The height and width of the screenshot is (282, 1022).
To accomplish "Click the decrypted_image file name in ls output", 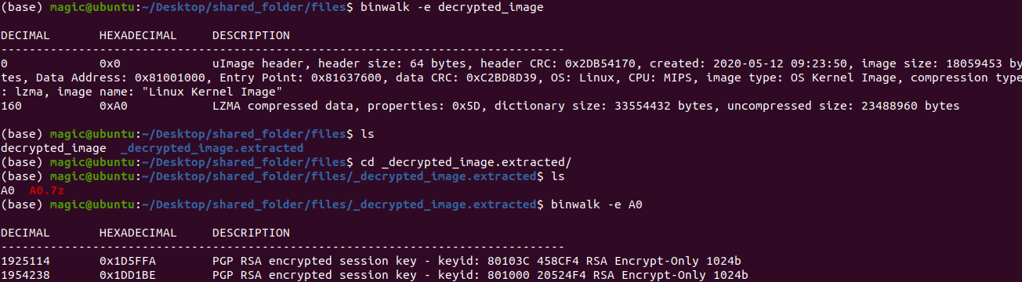I will (x=53, y=148).
